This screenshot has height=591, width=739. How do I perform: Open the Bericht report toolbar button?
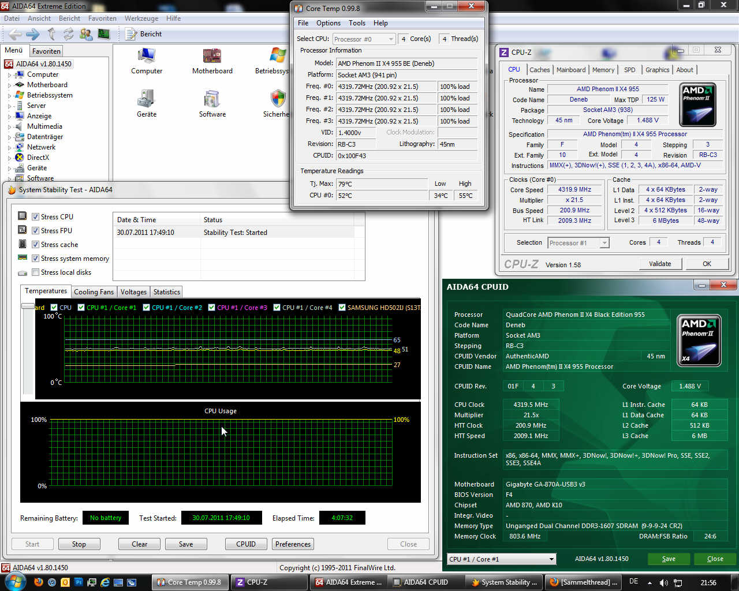pos(144,34)
